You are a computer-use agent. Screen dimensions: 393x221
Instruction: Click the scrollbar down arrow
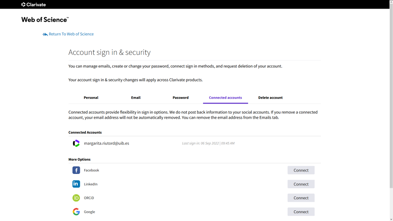pyautogui.click(x=391, y=219)
